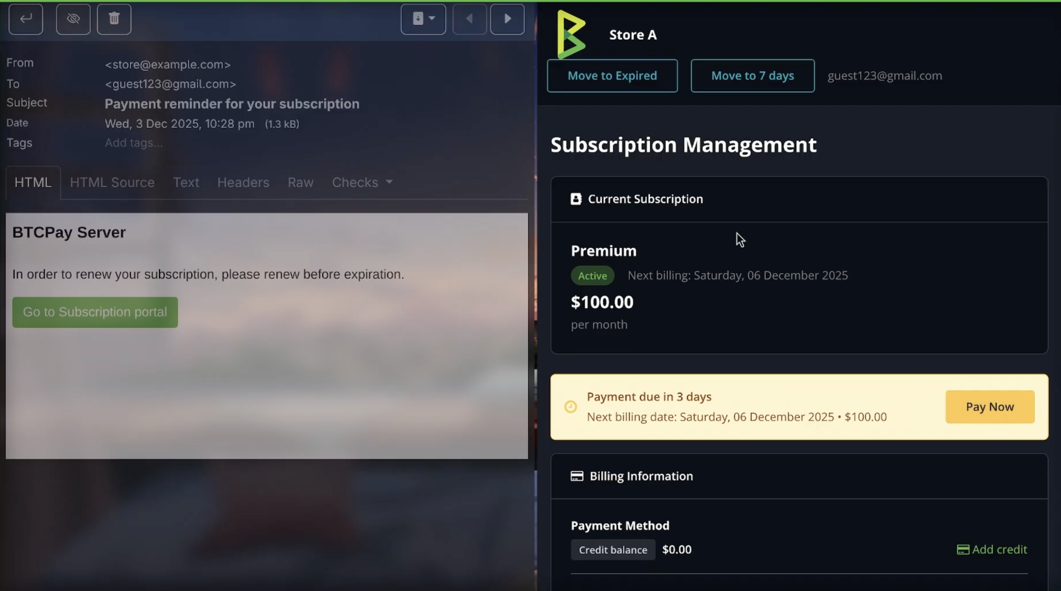The width and height of the screenshot is (1061, 591).
Task: Click Move to Expired
Action: [612, 75]
